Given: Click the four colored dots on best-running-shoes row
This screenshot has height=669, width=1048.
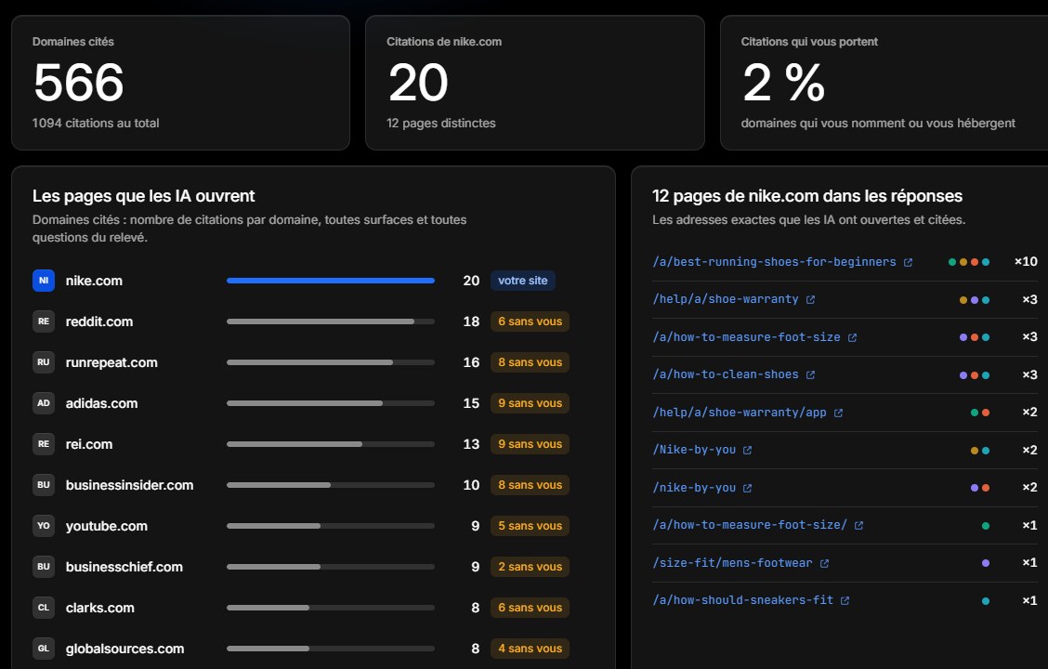Looking at the screenshot, I should click(969, 262).
